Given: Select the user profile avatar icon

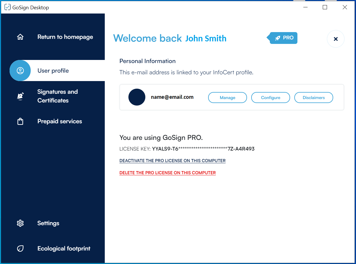Looking at the screenshot, I should click(x=20, y=71).
